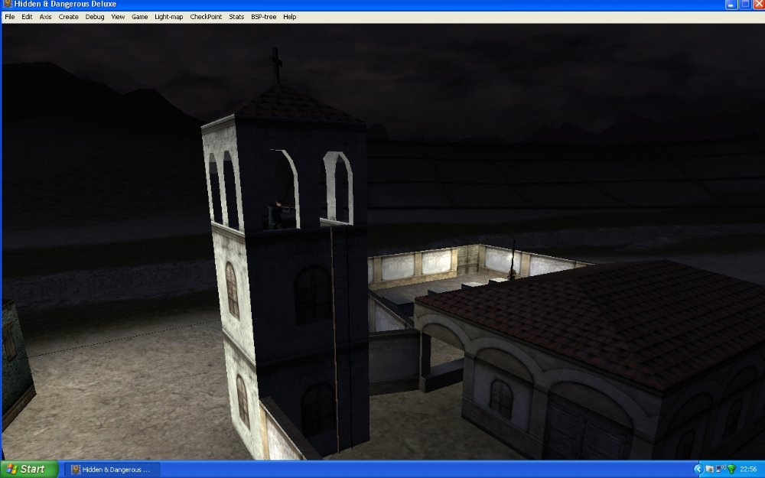Open the Debug menu
The image size is (765, 478).
pyautogui.click(x=95, y=17)
